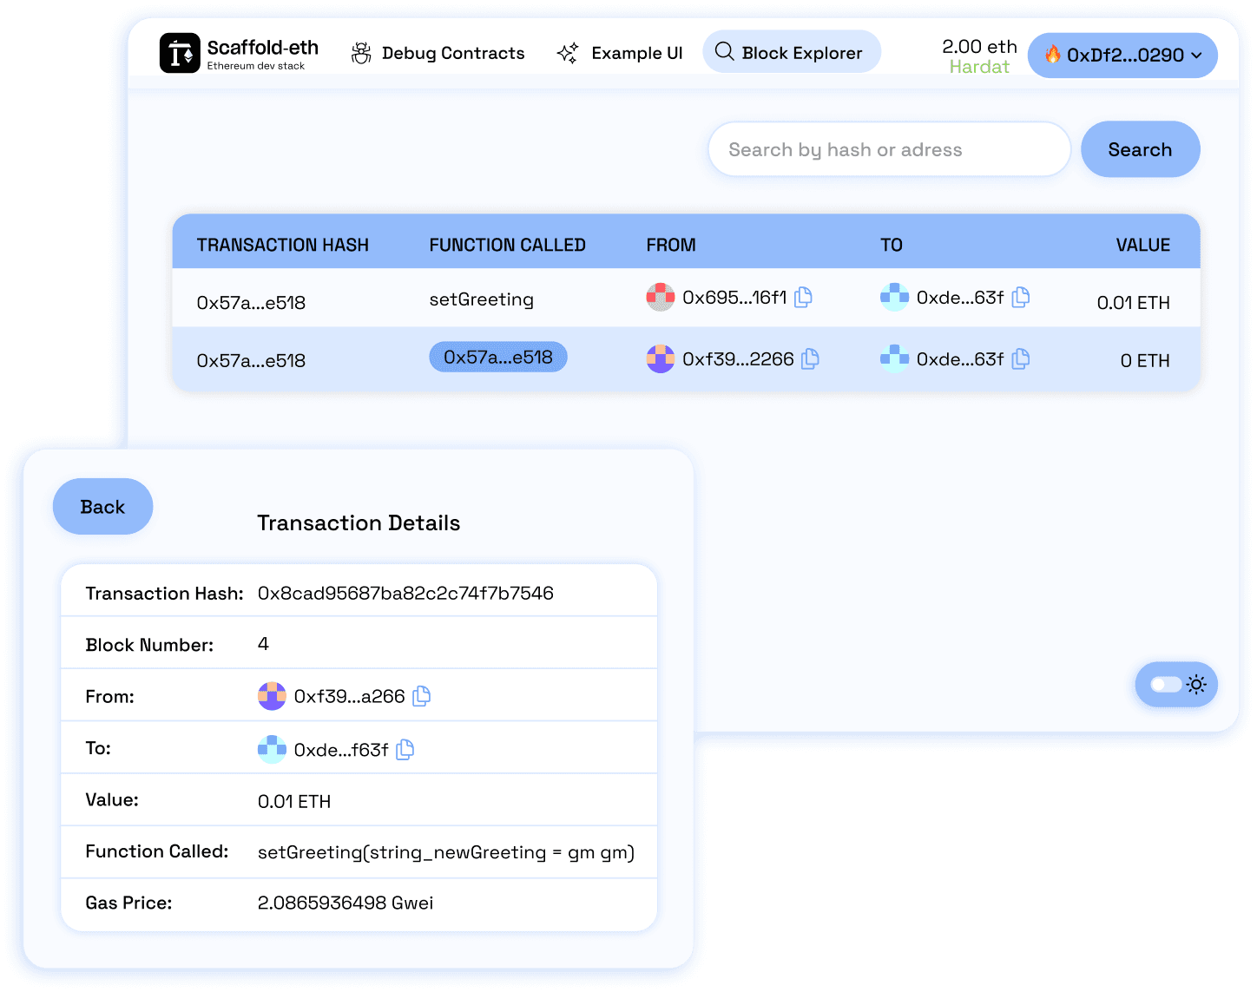Click the magnifier icon in Block Explorer
This screenshot has height=992, width=1257.
coord(725,52)
